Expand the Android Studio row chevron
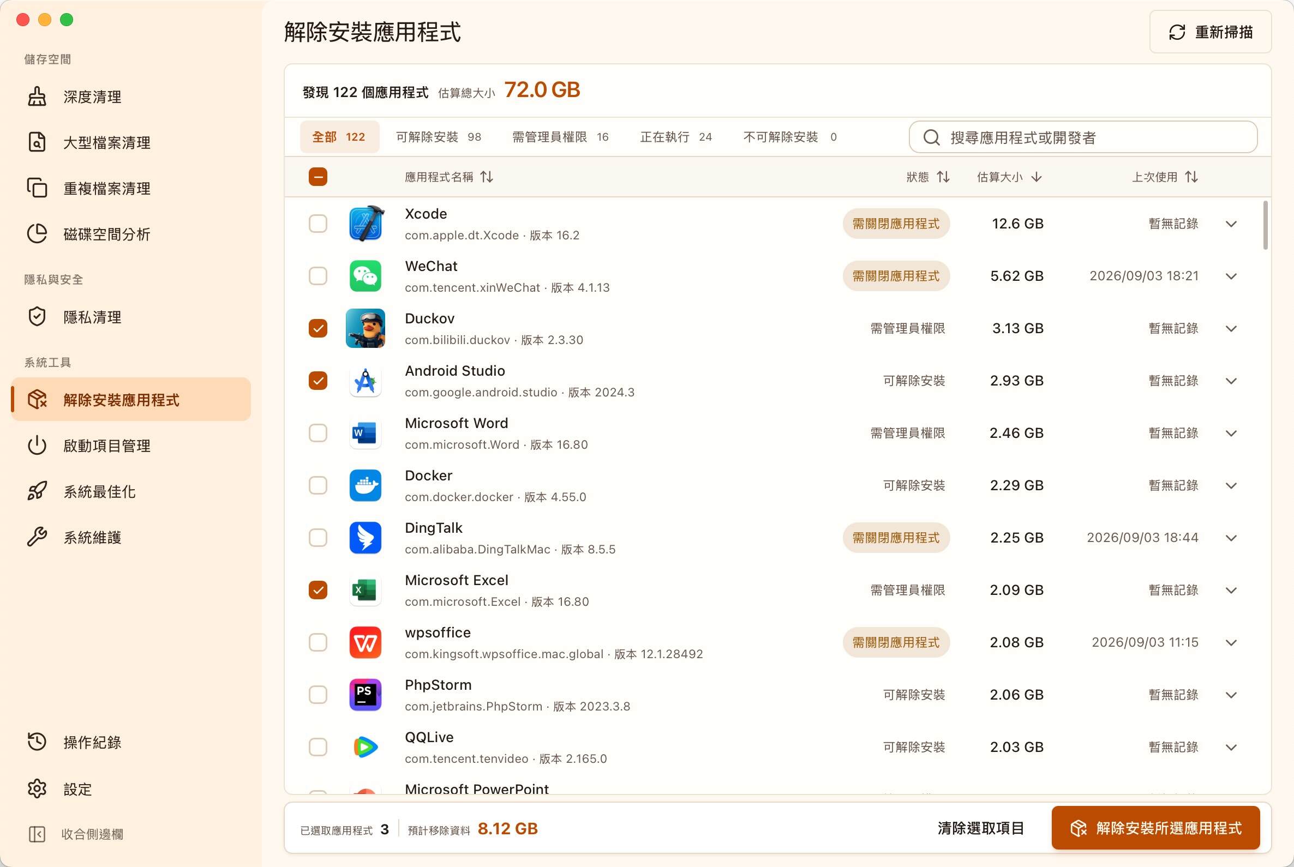 point(1231,381)
